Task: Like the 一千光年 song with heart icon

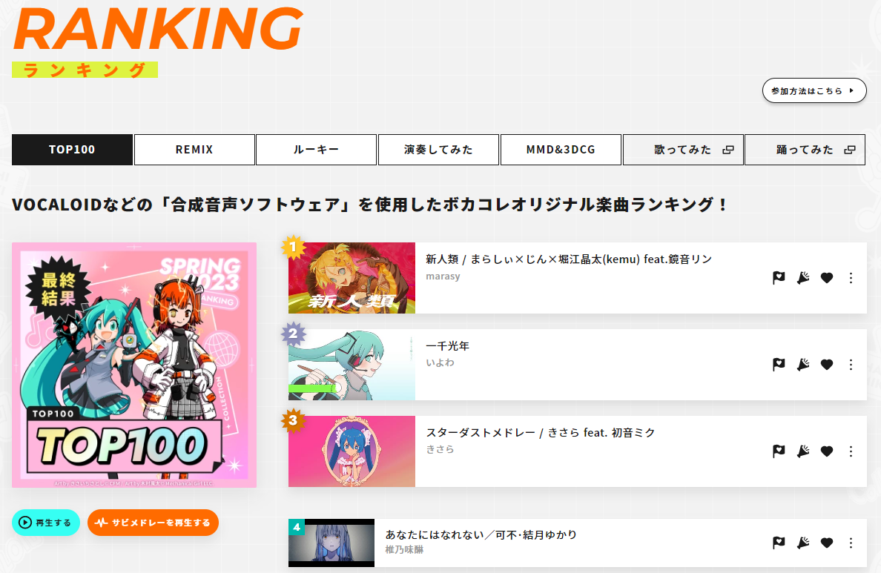Action: point(827,365)
